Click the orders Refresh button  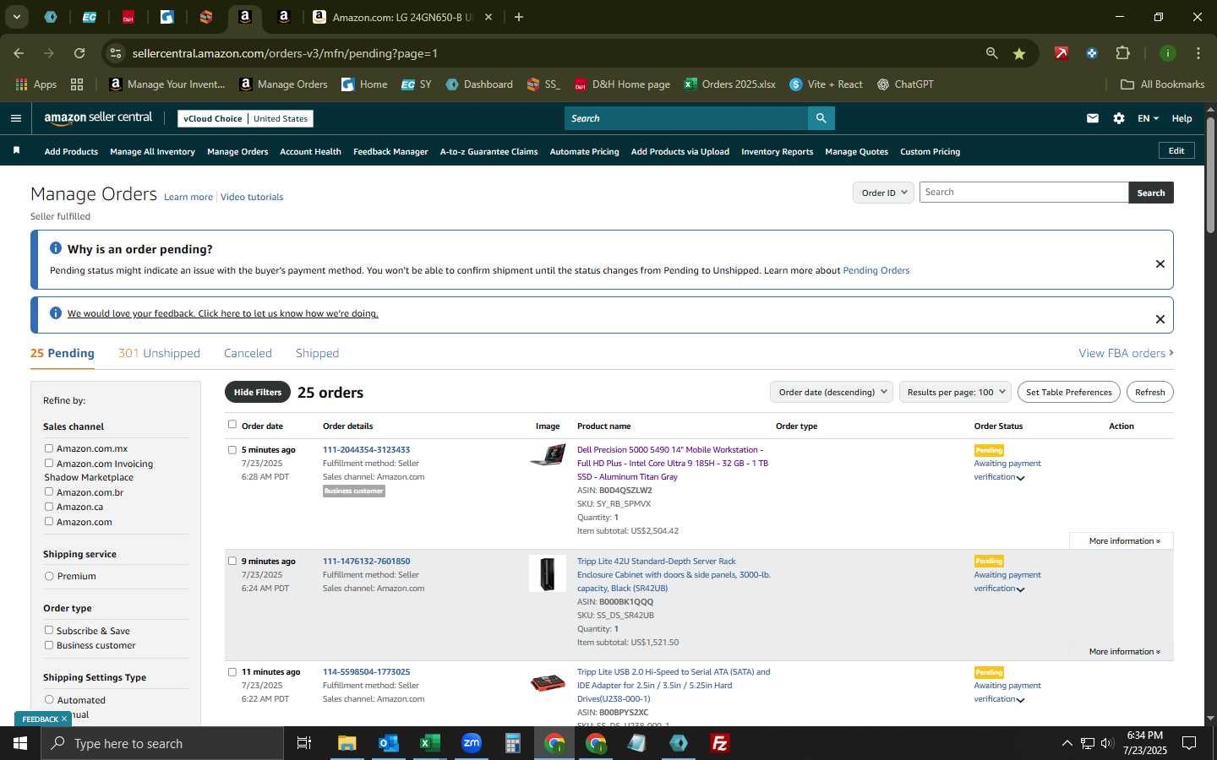[1150, 392]
